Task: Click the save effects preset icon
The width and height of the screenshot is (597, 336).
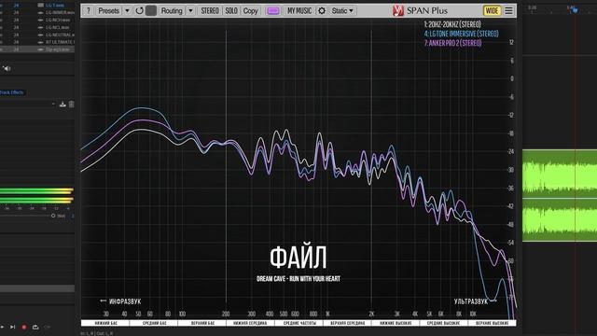Action: pos(62,104)
